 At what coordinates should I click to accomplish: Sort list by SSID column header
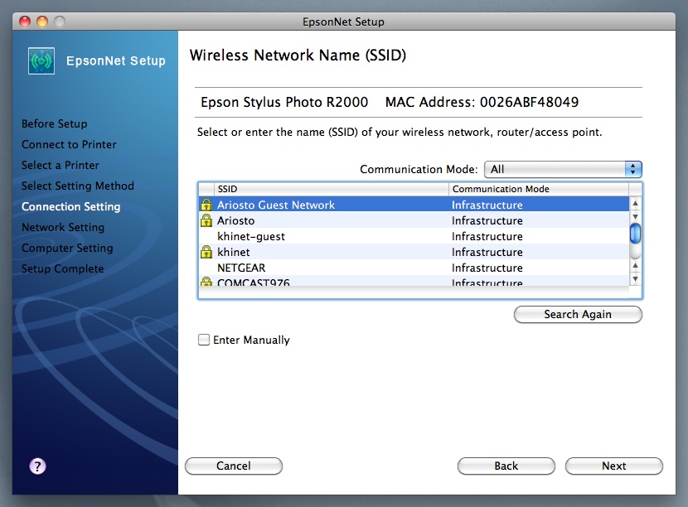coord(331,190)
